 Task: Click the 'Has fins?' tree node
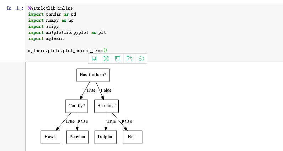click(106, 106)
